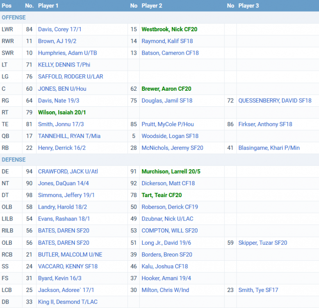Click Murchison, Larrell 20/5 link

171,172
